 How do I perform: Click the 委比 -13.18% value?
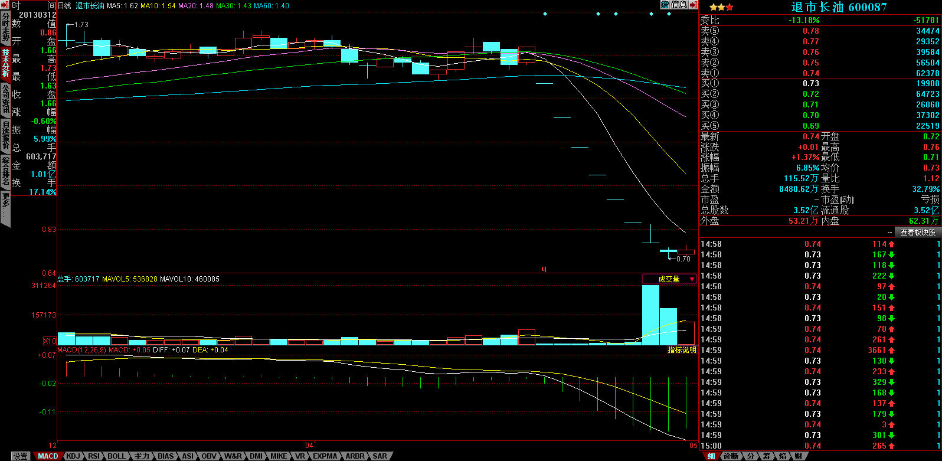(x=804, y=20)
